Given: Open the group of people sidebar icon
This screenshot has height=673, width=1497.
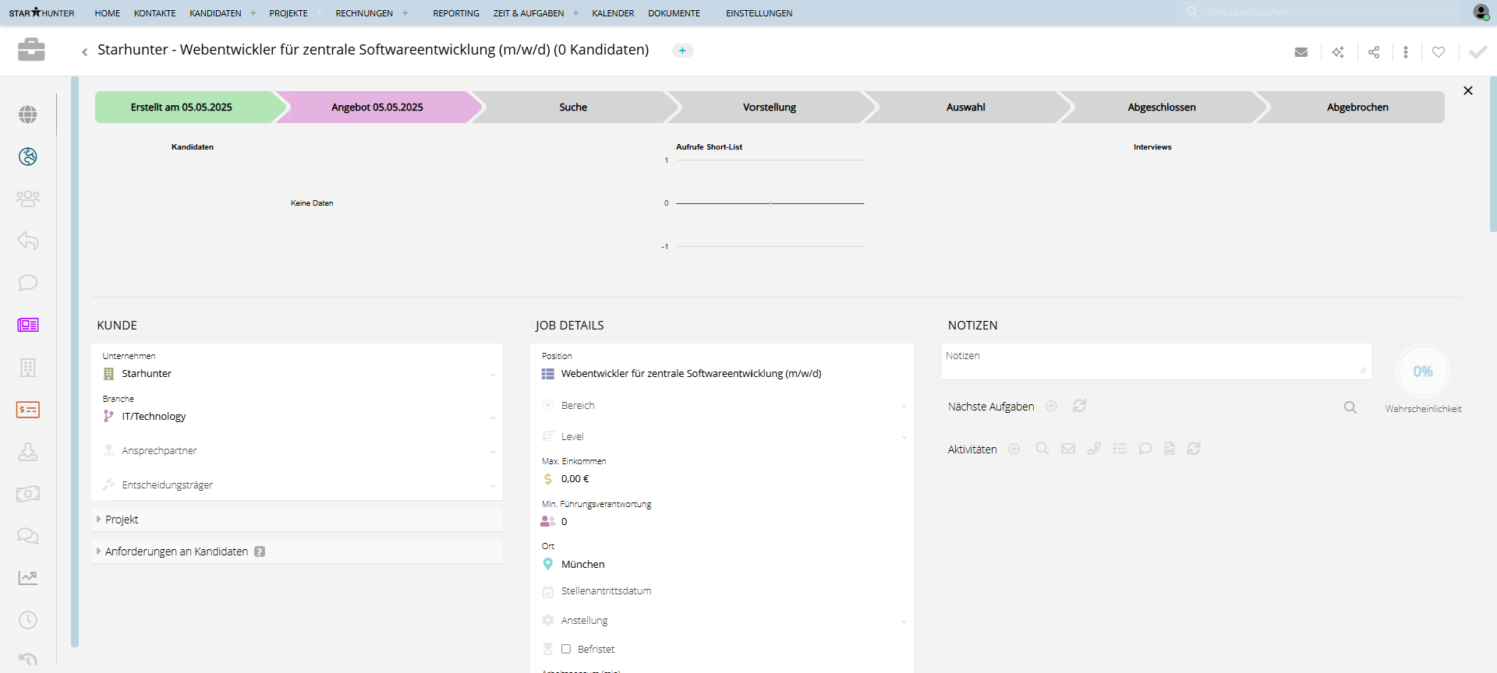Looking at the screenshot, I should click(x=28, y=199).
